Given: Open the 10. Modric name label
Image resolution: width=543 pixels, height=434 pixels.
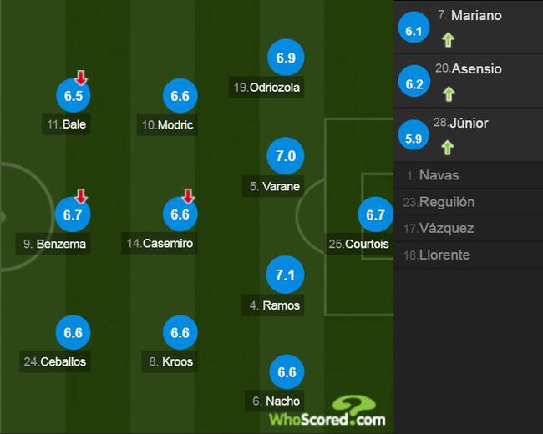Looking at the screenshot, I should pyautogui.click(x=167, y=124).
